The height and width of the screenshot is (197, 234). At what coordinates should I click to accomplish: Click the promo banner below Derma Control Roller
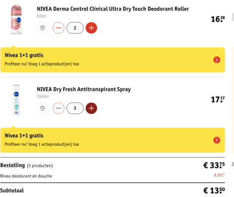112,60
